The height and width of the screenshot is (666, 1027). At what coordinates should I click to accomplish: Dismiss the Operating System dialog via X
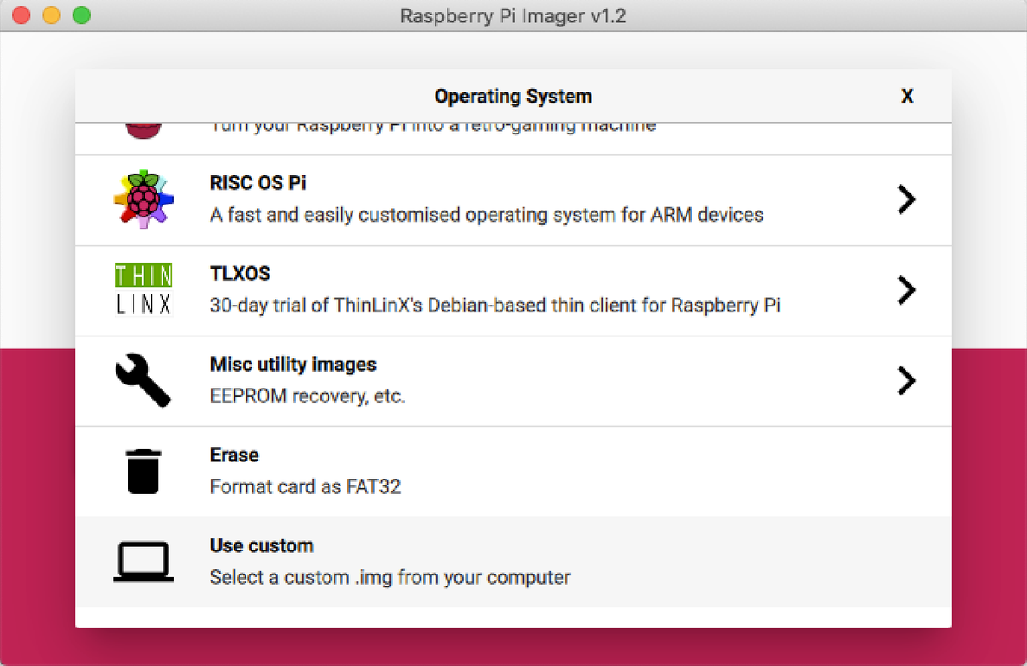click(906, 96)
